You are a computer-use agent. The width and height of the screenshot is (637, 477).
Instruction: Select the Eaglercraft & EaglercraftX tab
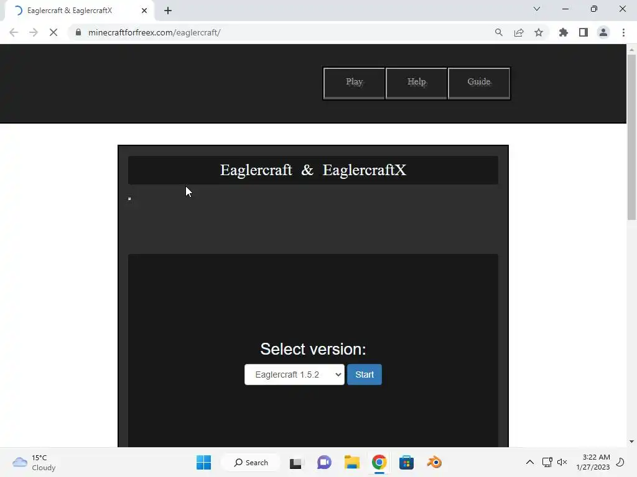click(x=80, y=11)
